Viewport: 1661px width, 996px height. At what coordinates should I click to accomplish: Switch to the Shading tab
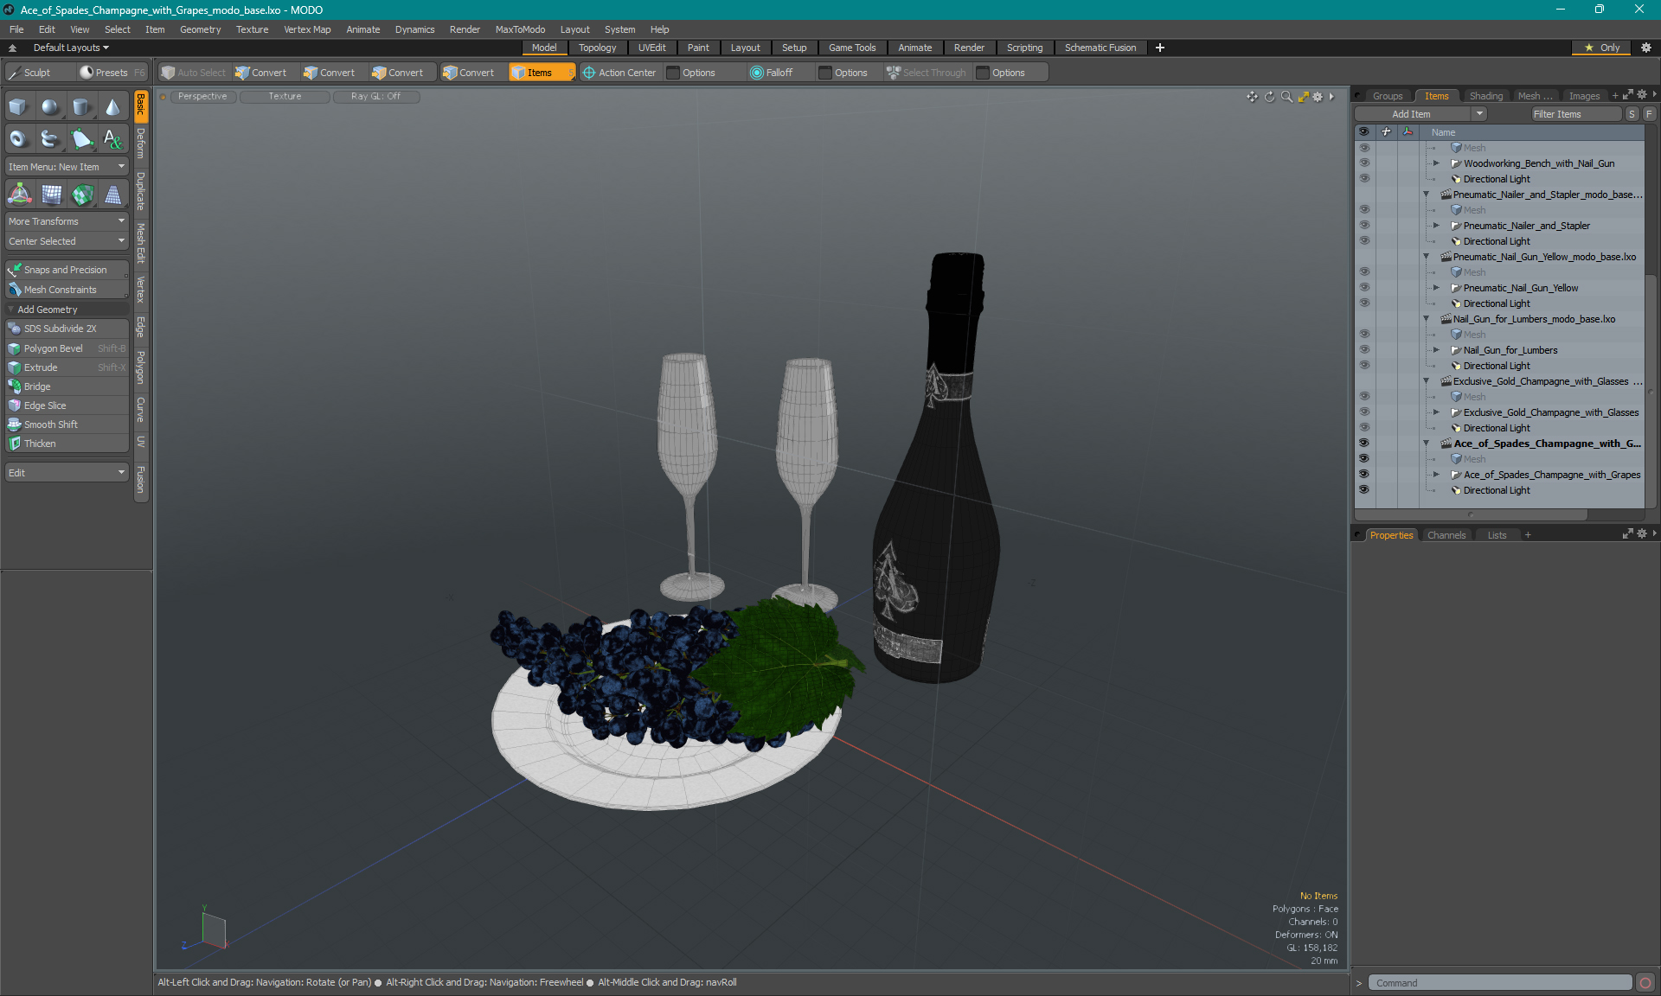(x=1485, y=96)
